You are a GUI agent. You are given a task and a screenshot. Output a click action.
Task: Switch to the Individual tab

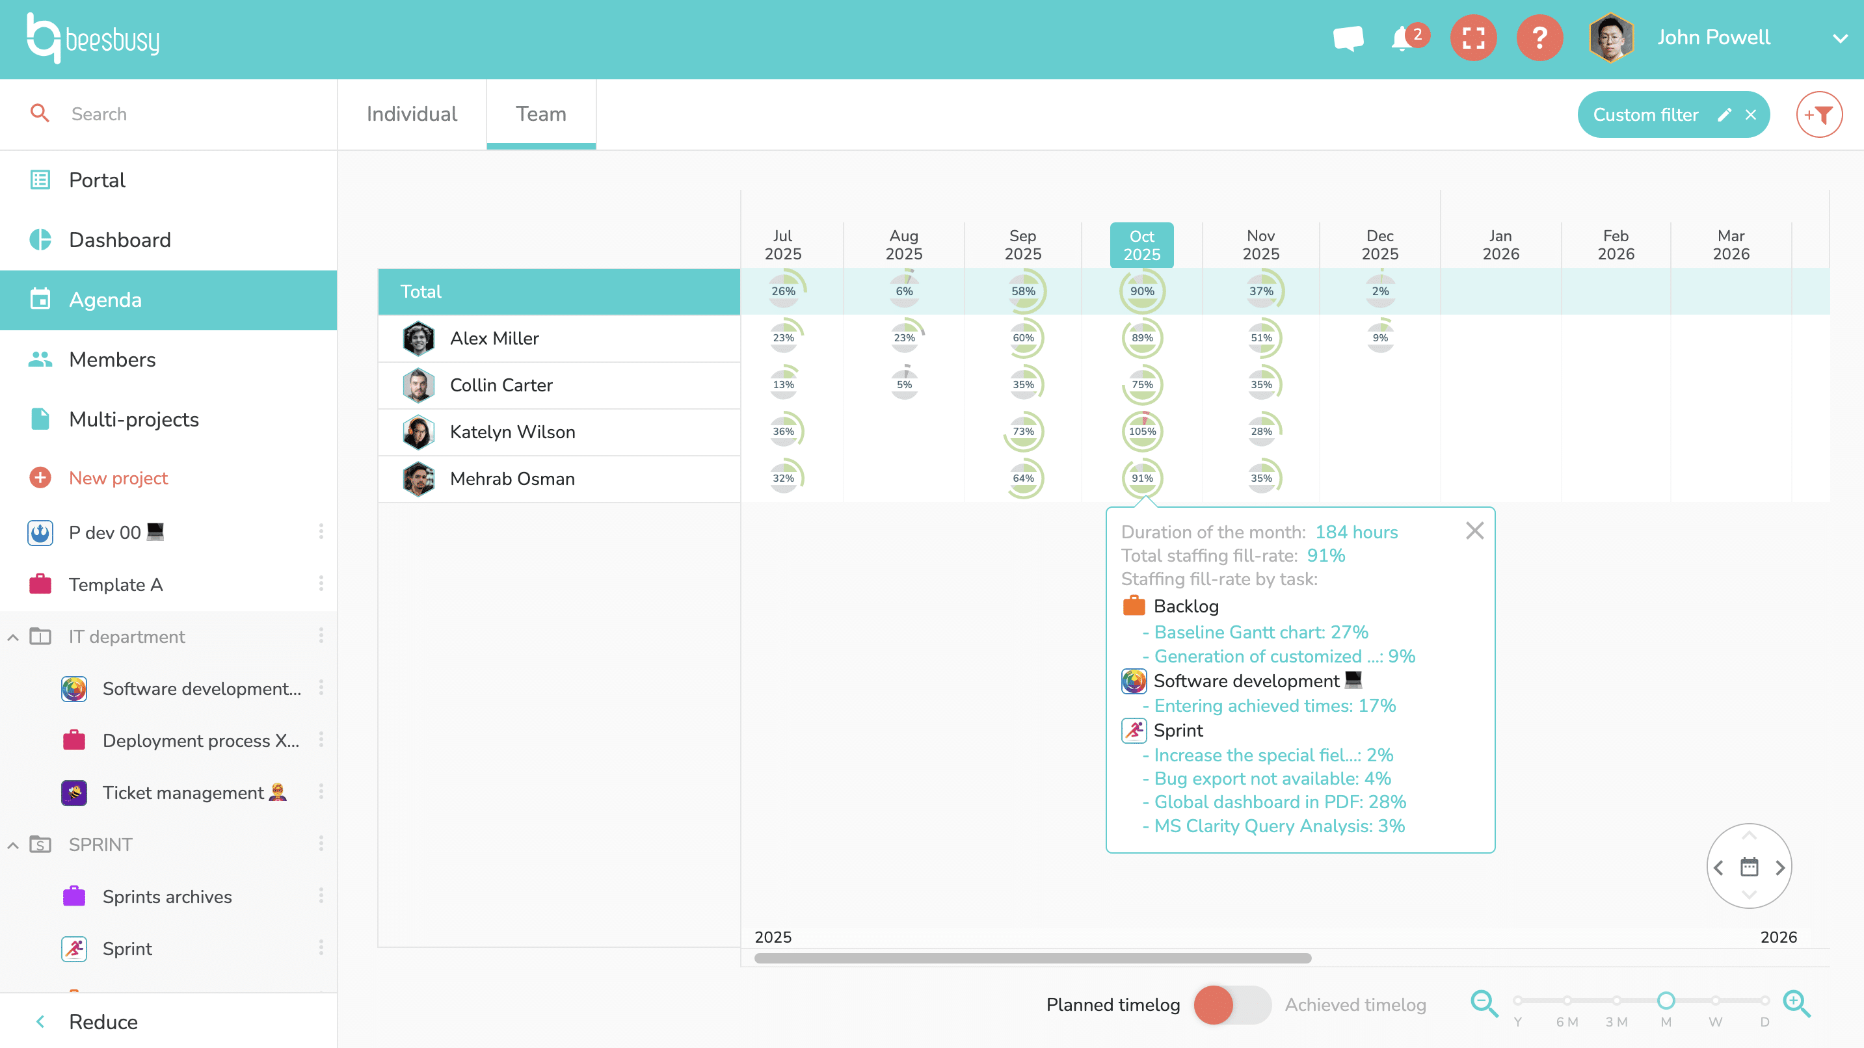pyautogui.click(x=412, y=114)
